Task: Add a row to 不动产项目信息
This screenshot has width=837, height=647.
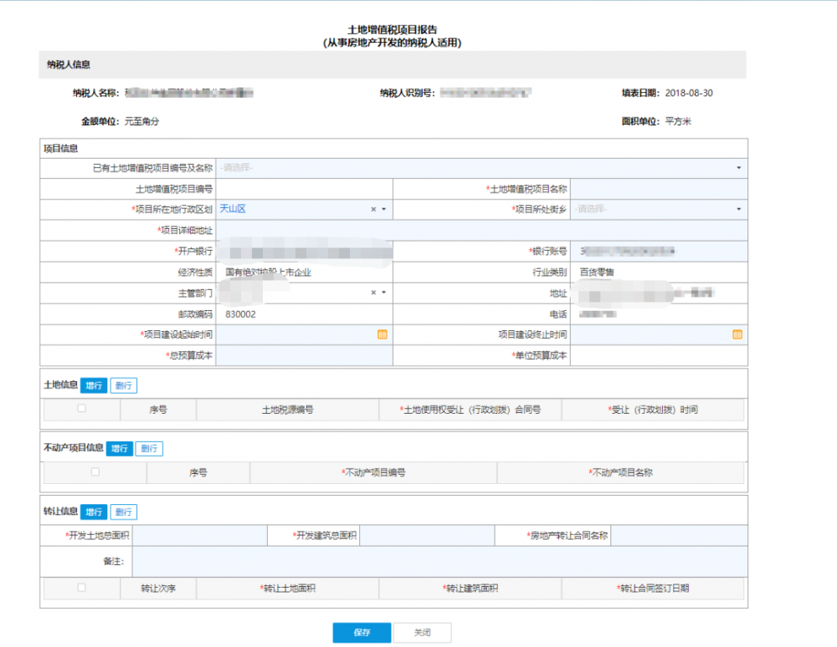Action: click(x=119, y=448)
